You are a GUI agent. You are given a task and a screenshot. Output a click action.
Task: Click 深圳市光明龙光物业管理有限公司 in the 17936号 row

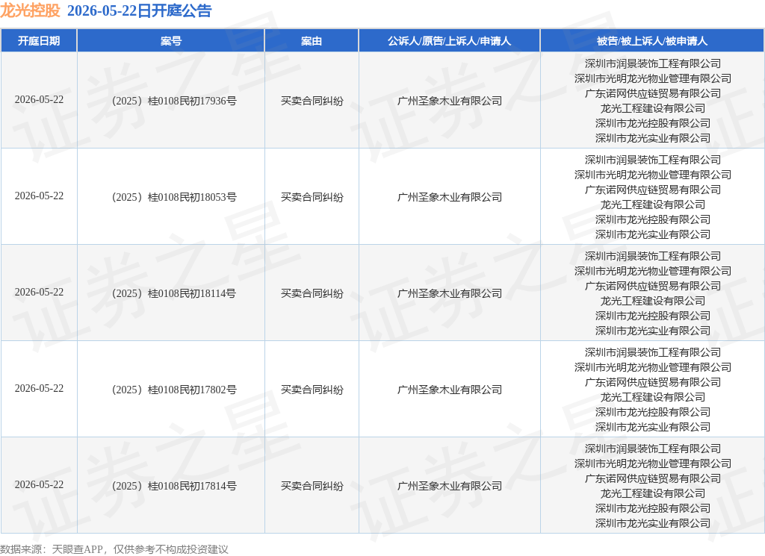653,78
